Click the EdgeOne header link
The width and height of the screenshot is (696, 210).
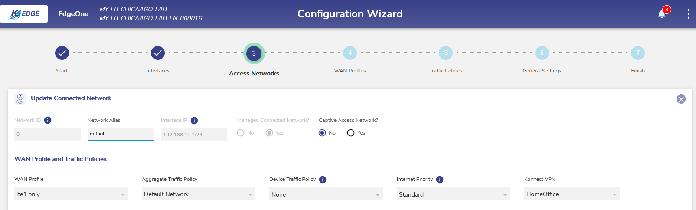[x=73, y=14]
